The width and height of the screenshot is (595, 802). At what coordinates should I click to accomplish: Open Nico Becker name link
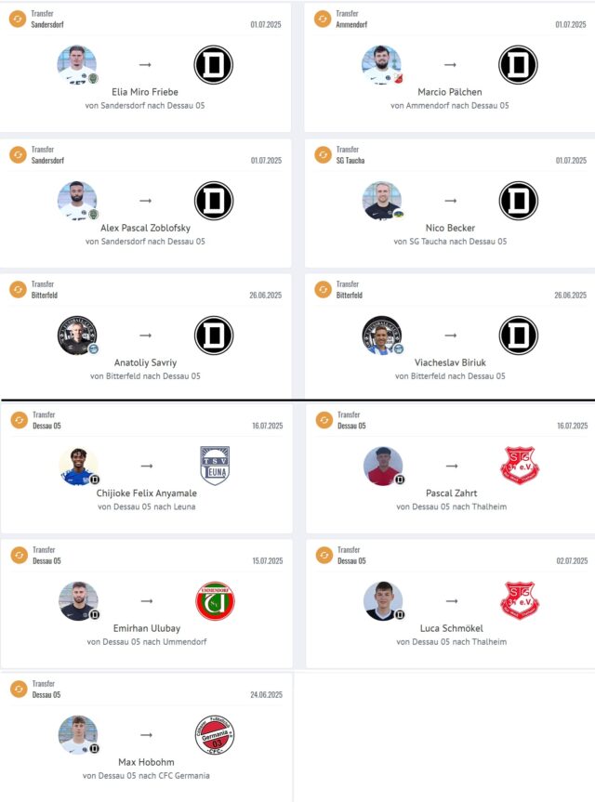tap(450, 228)
